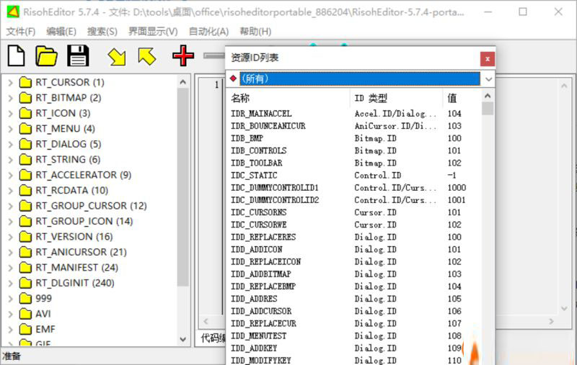
Task: Open the 帮助(H) menu
Action: coord(255,32)
